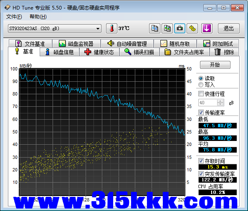Image resolution: width=248 pixels, height=211 pixels.
Task: Click the copy screenshot to clipboard icon
Action: [x=167, y=28]
